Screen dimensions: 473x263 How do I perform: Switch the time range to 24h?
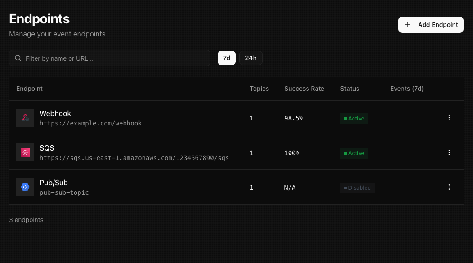pos(251,58)
